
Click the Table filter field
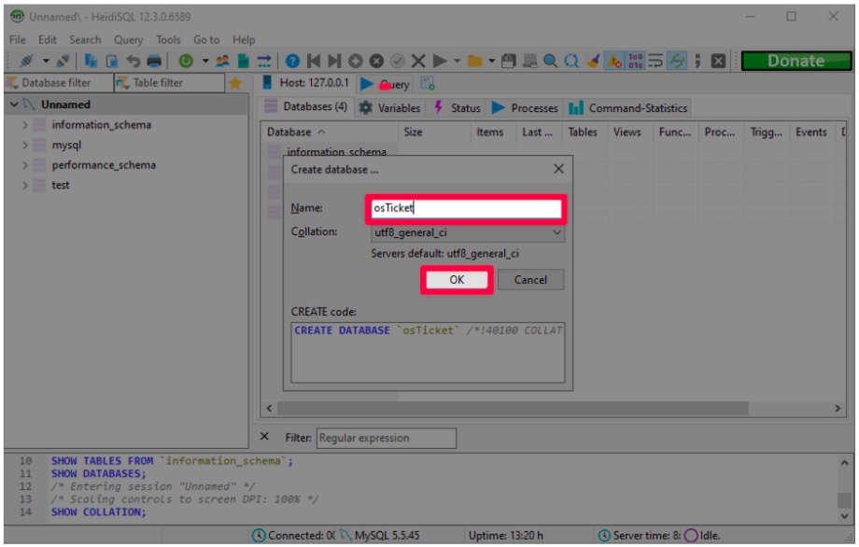[x=169, y=83]
